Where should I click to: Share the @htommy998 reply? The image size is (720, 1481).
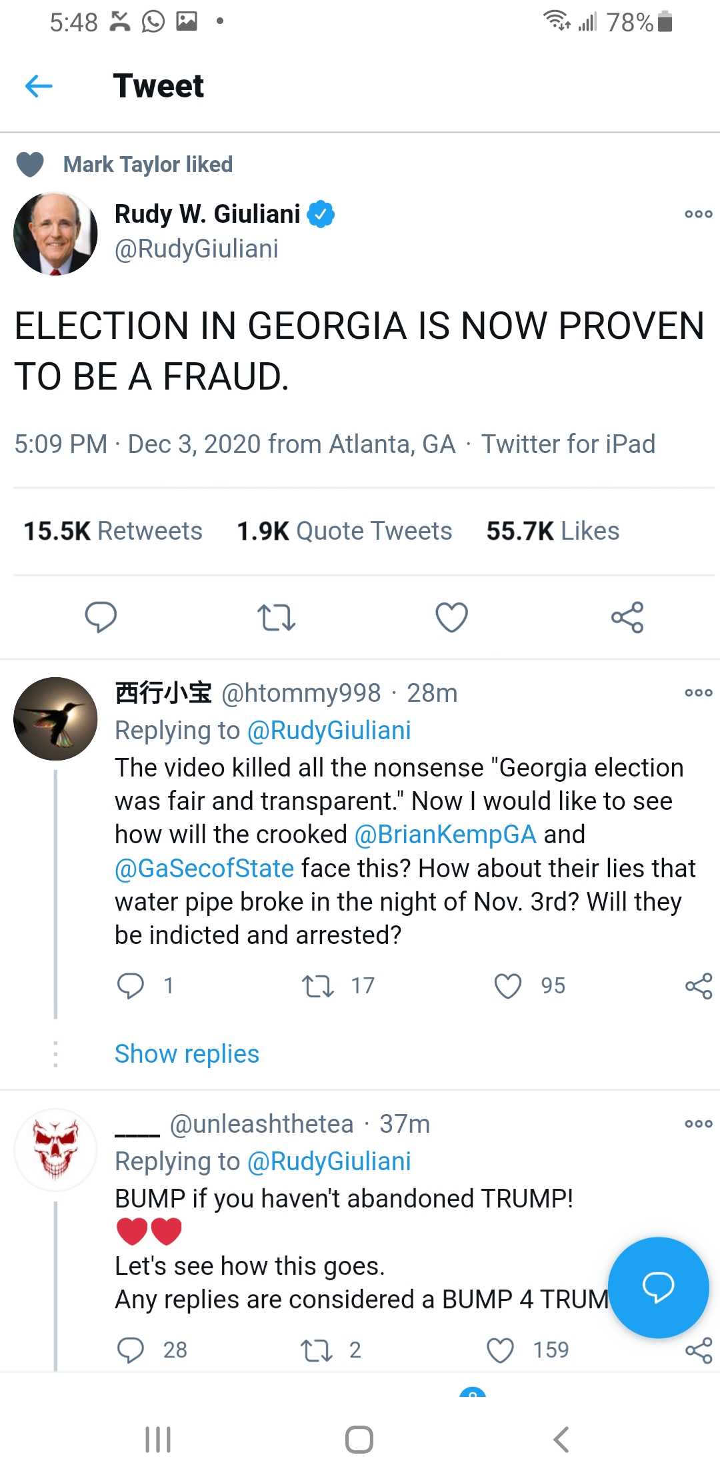click(x=699, y=985)
